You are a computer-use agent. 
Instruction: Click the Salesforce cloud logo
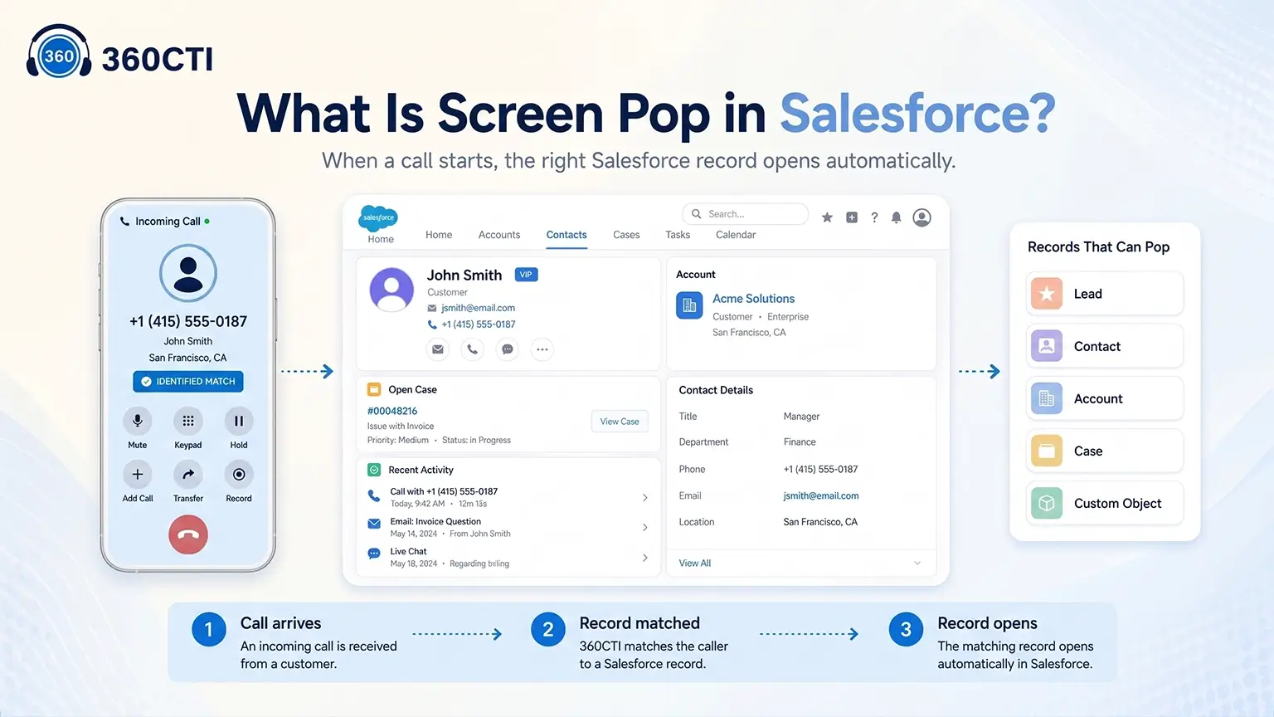(378, 217)
